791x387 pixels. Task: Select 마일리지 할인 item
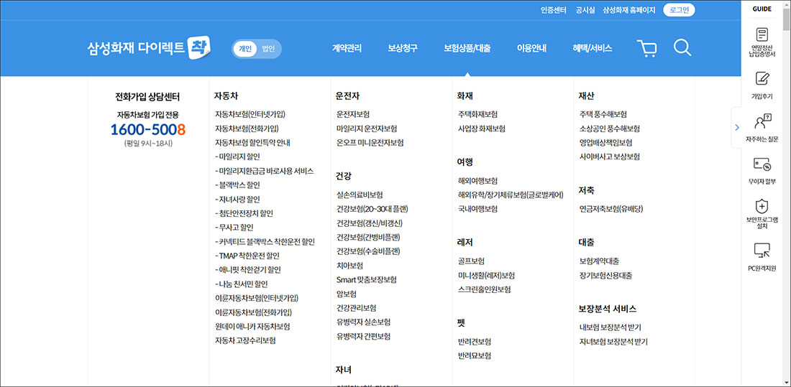[x=237, y=157]
